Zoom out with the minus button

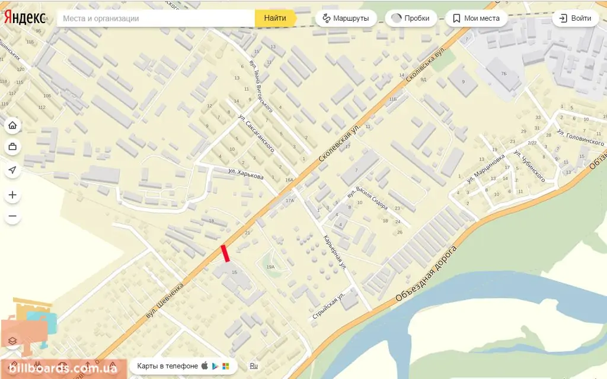coord(12,216)
